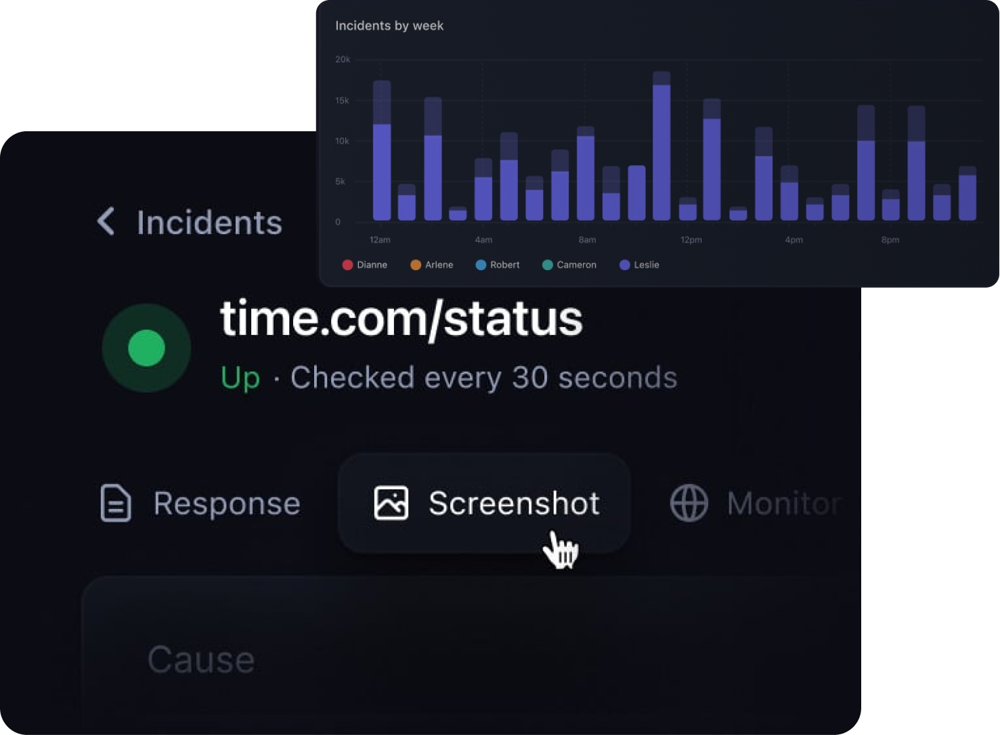The width and height of the screenshot is (1000, 735).
Task: Click the Incidents back link text
Action: point(209,223)
